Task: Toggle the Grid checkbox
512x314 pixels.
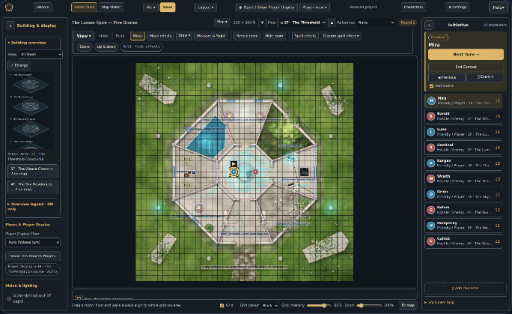Action: (x=222, y=305)
